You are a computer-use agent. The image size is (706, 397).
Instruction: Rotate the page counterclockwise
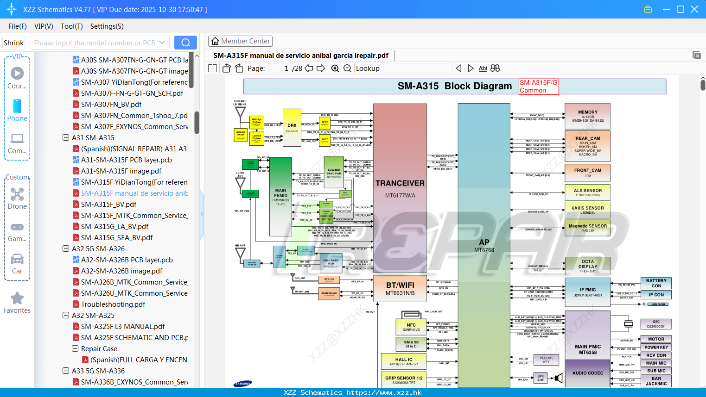[227, 68]
